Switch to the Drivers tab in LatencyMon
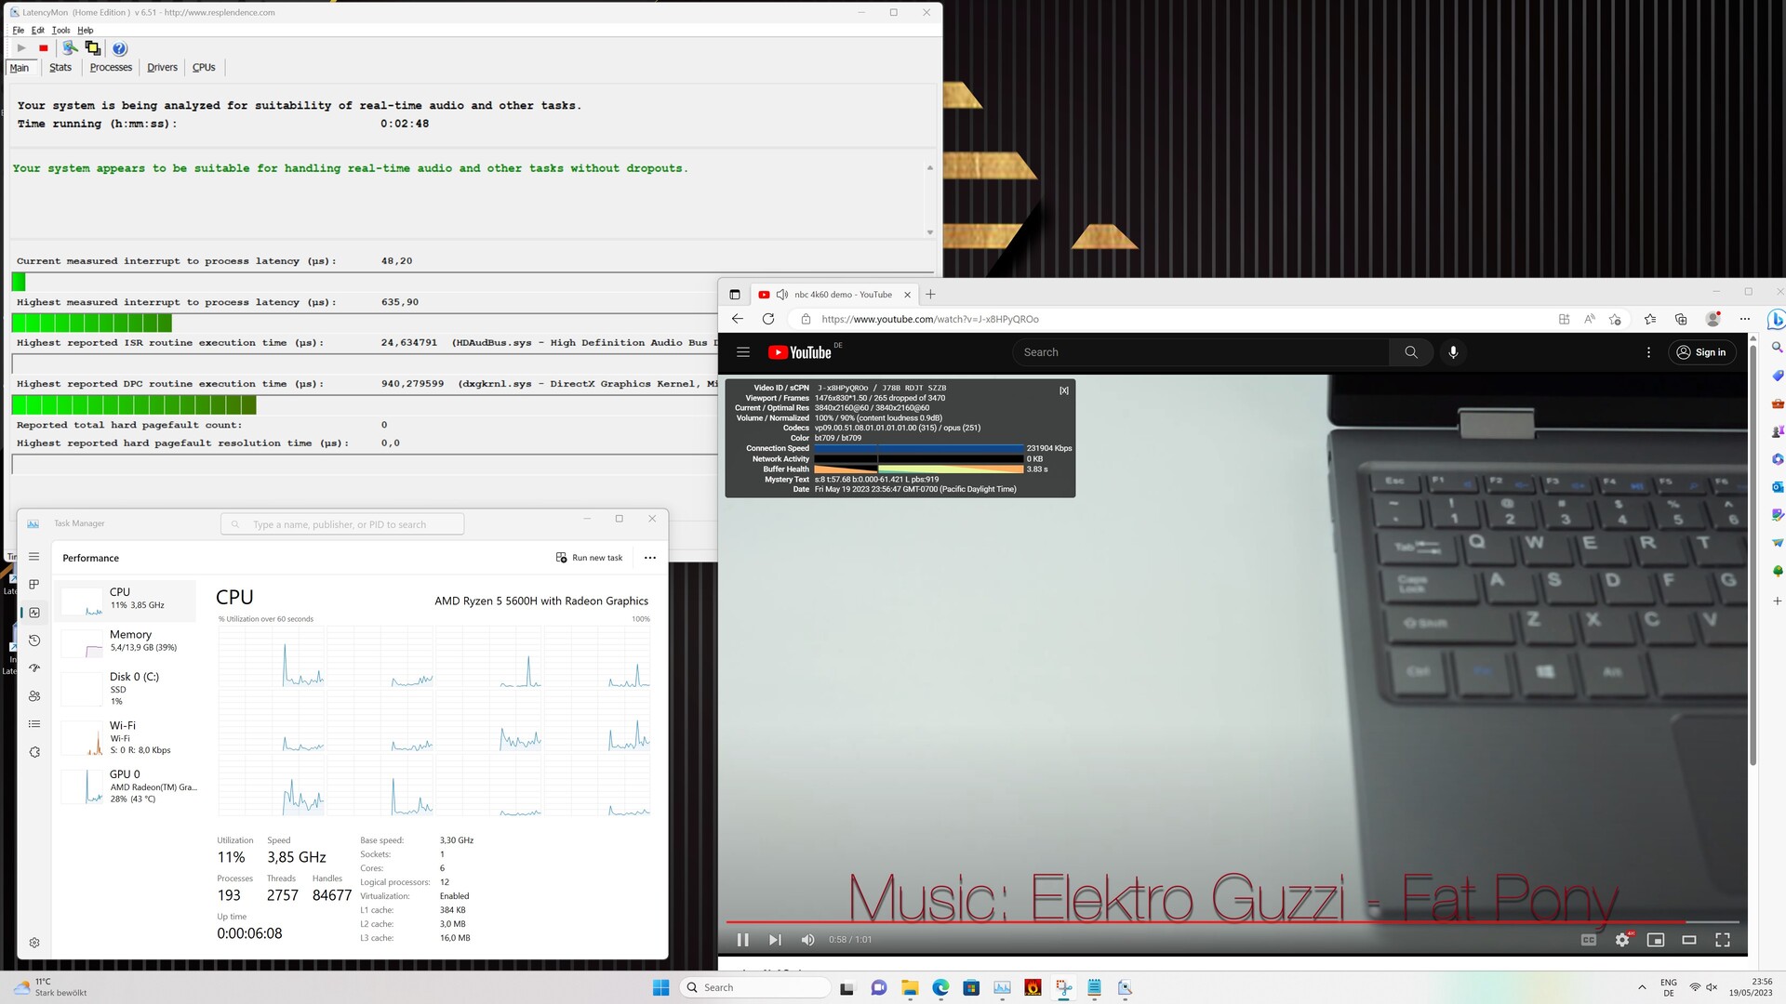 click(162, 68)
